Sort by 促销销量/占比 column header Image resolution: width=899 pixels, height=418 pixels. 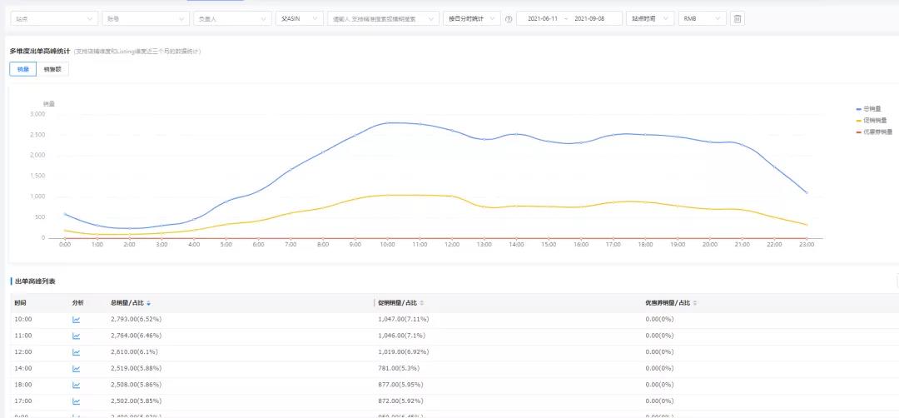coord(401,303)
